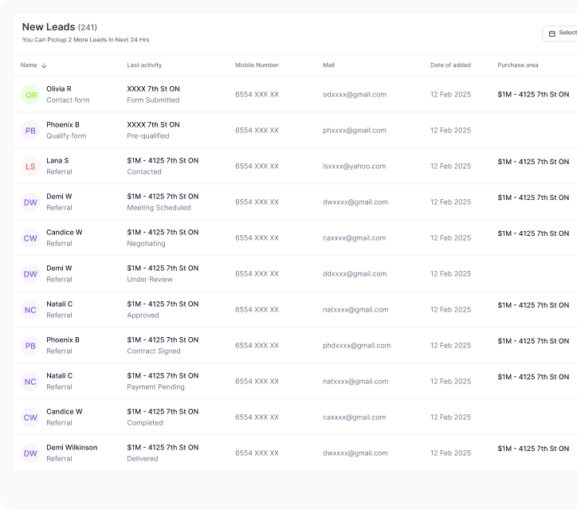577x510 pixels.
Task: Click the Completed status text
Action: (x=145, y=423)
